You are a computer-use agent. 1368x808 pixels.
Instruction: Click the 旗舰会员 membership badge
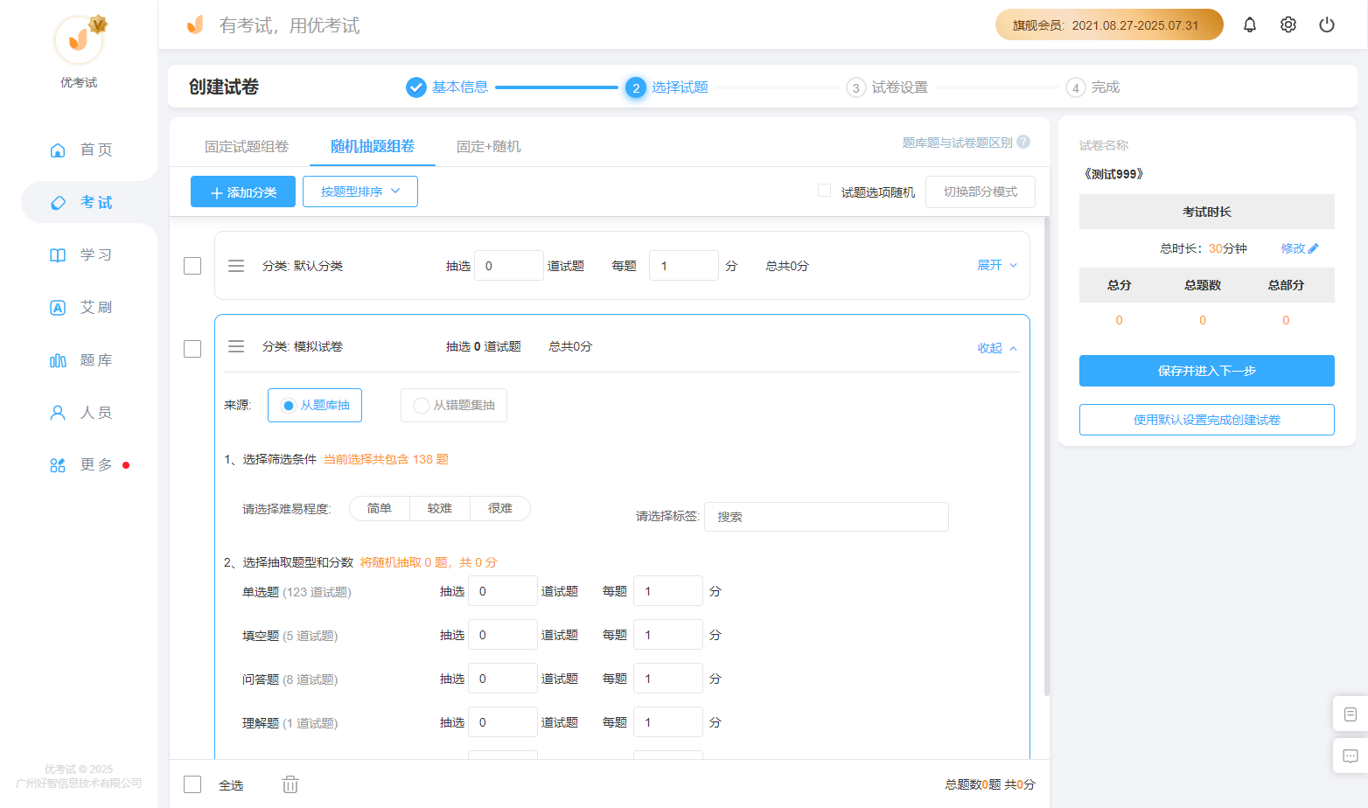pos(1109,24)
